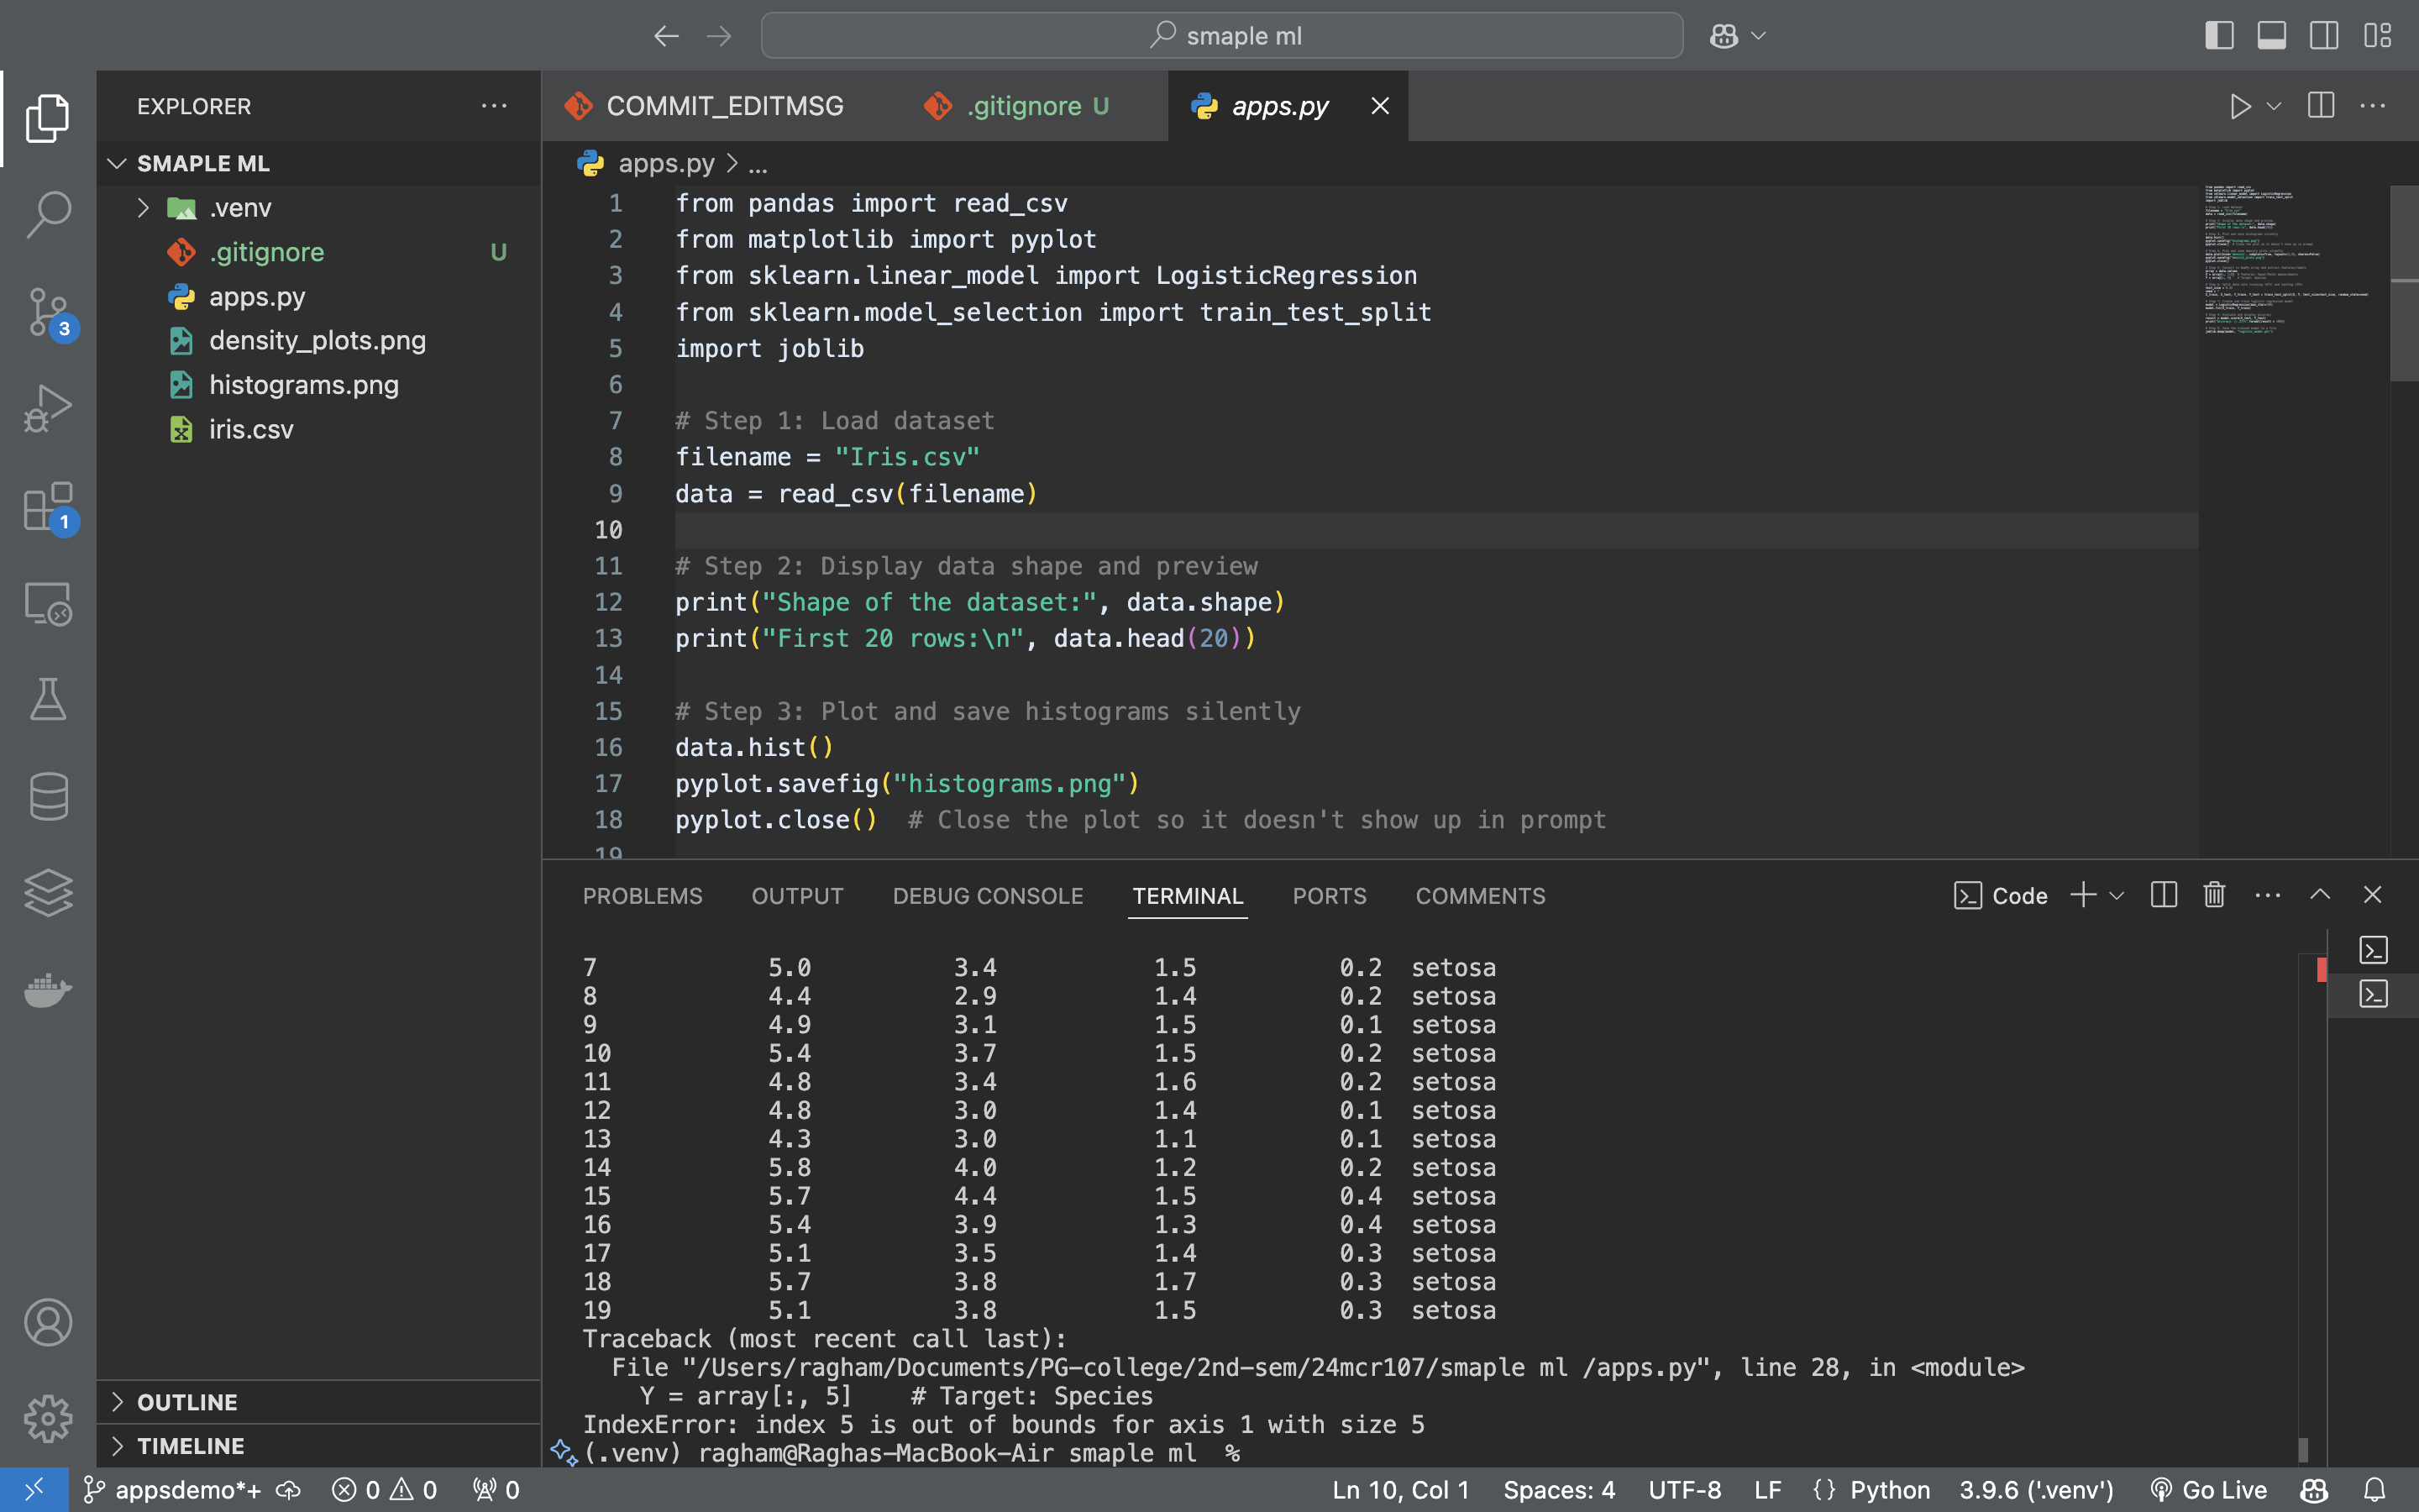Expand the TIMELINE section
The height and width of the screenshot is (1512, 2419).
click(x=319, y=1446)
